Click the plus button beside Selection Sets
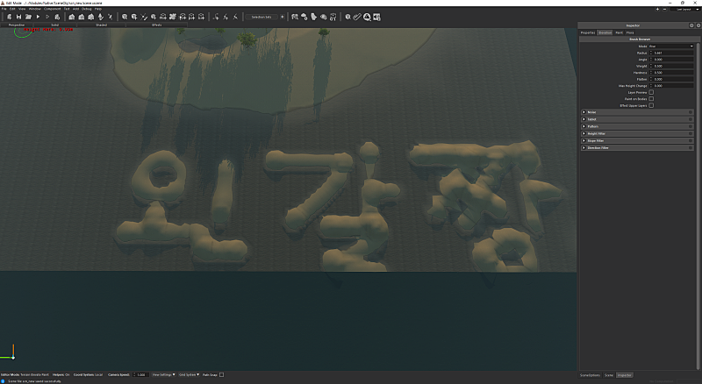Screen dimensions: 702x384 (282, 17)
